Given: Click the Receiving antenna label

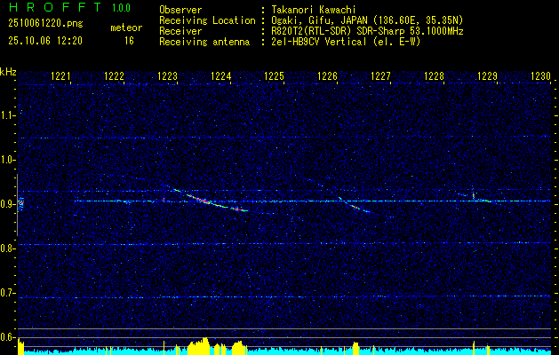Looking at the screenshot, I should (x=204, y=42).
